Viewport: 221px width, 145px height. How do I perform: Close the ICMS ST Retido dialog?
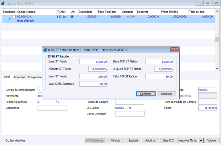pyautogui.click(x=174, y=50)
